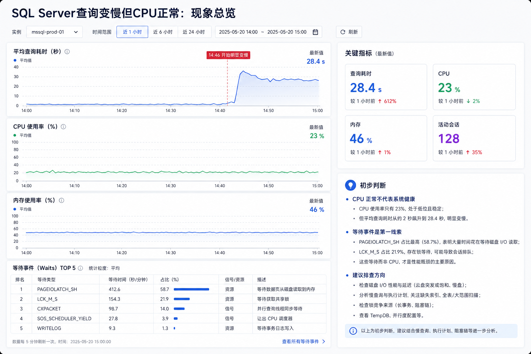Click the 58.7 percentage bar for PAGEIOLATCH_SH

click(192, 289)
